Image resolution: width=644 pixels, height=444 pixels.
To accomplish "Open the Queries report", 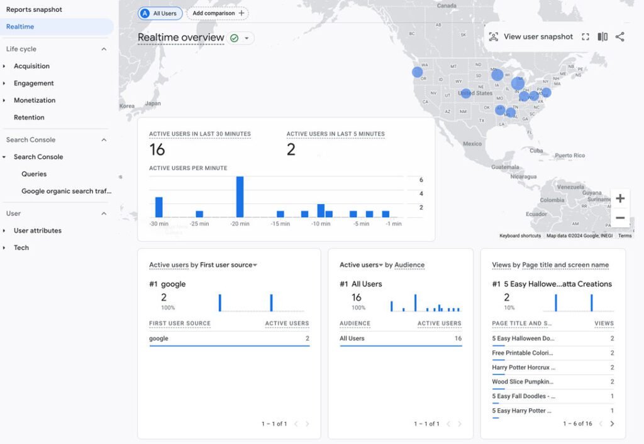I will (34, 174).
